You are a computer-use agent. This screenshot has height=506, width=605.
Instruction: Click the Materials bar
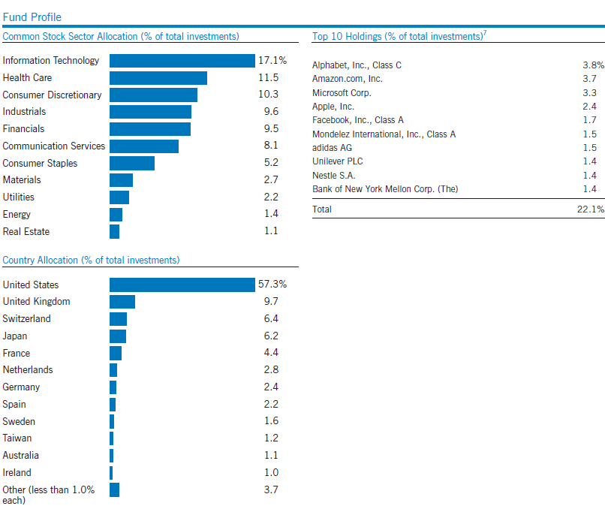121,180
